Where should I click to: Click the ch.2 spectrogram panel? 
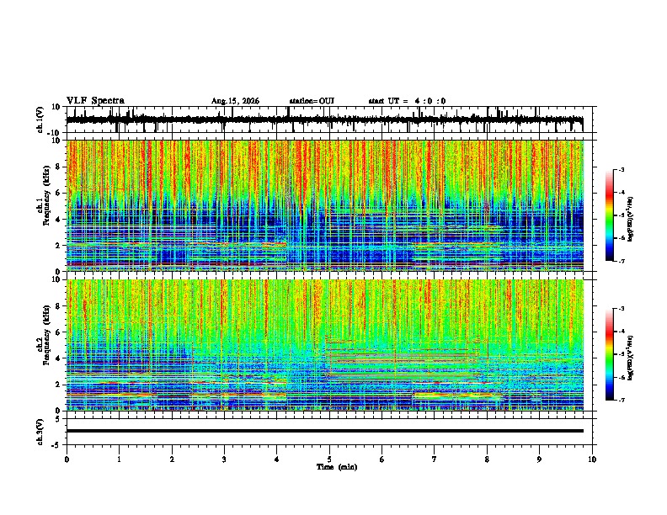[324, 345]
